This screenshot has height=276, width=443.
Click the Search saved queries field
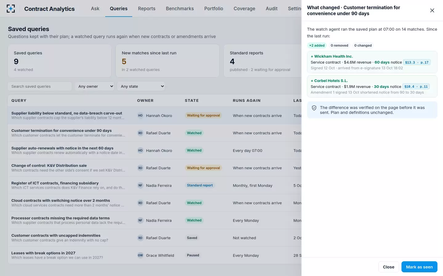click(x=40, y=86)
